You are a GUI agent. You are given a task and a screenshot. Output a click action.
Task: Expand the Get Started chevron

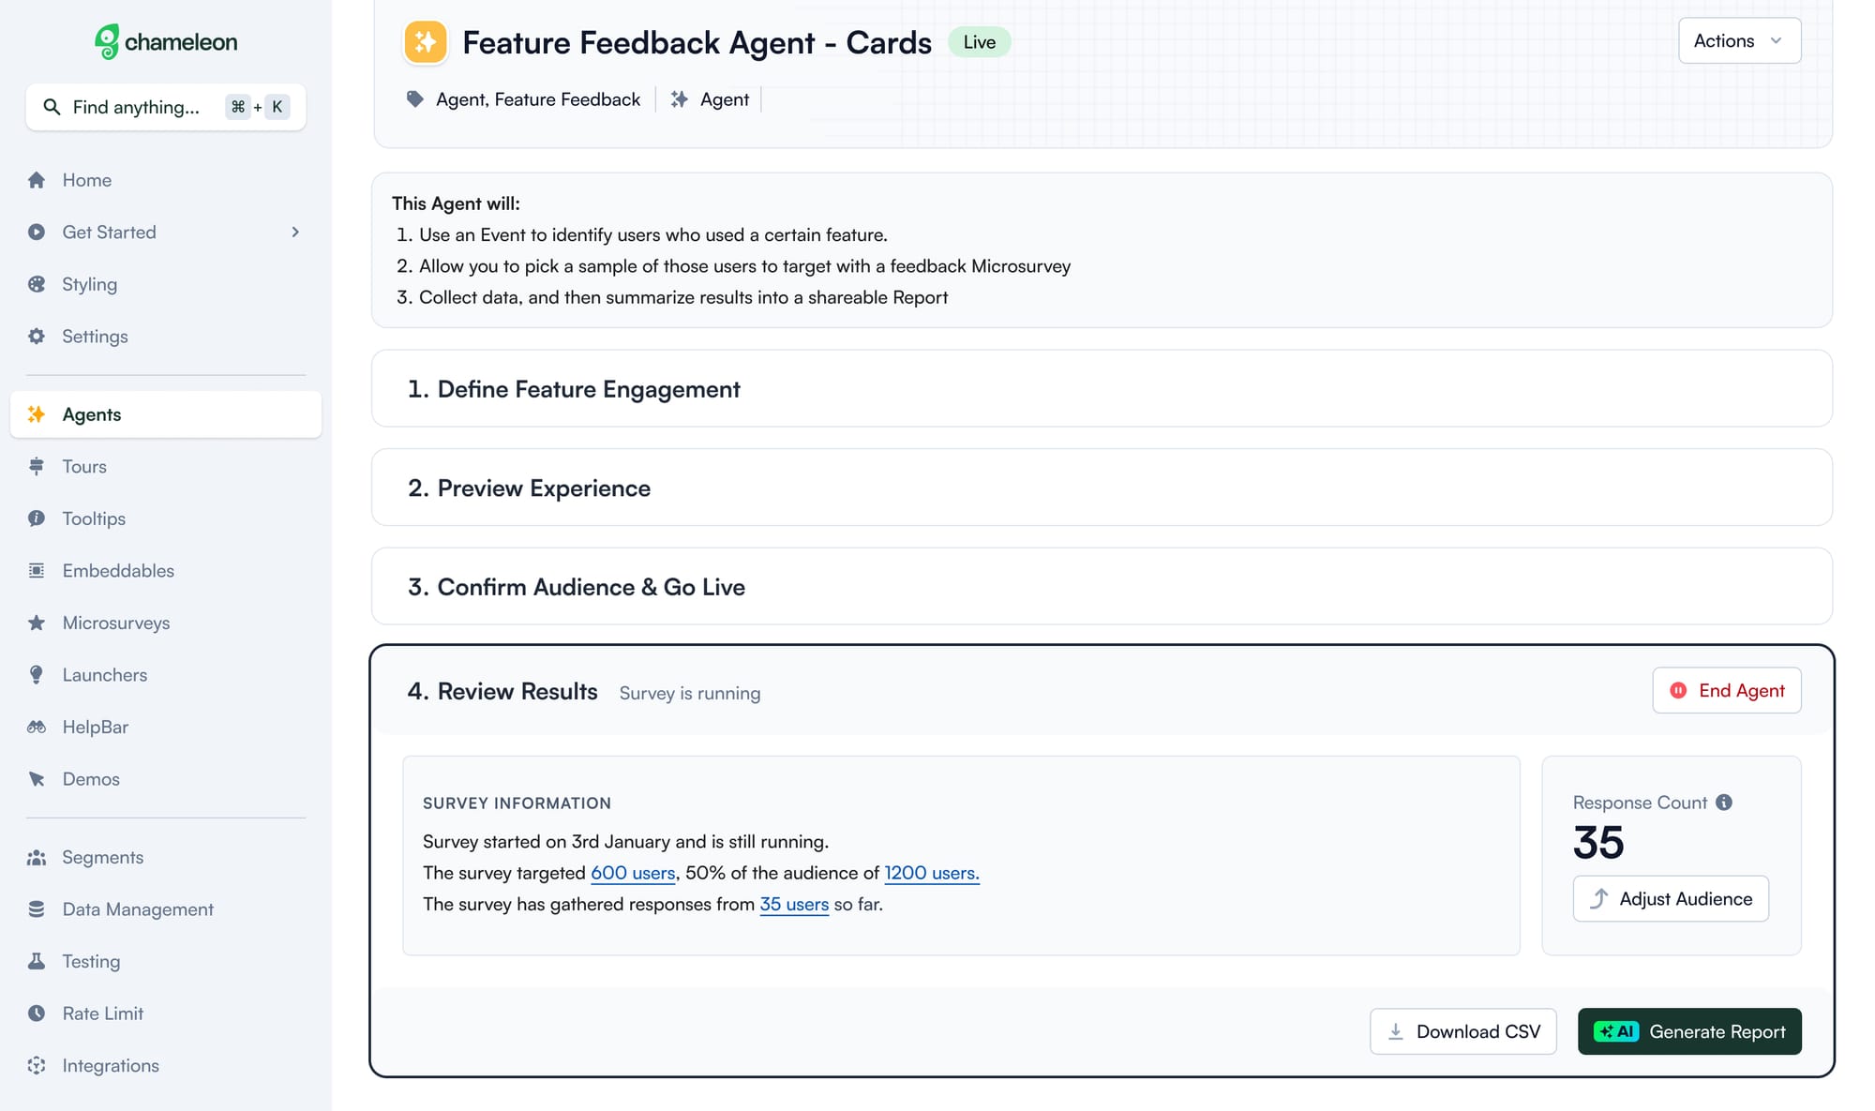(x=295, y=232)
